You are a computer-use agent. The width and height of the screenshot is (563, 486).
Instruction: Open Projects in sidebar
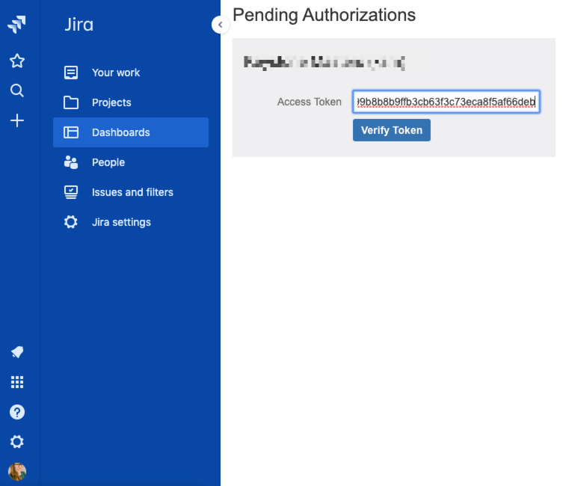[131, 102]
